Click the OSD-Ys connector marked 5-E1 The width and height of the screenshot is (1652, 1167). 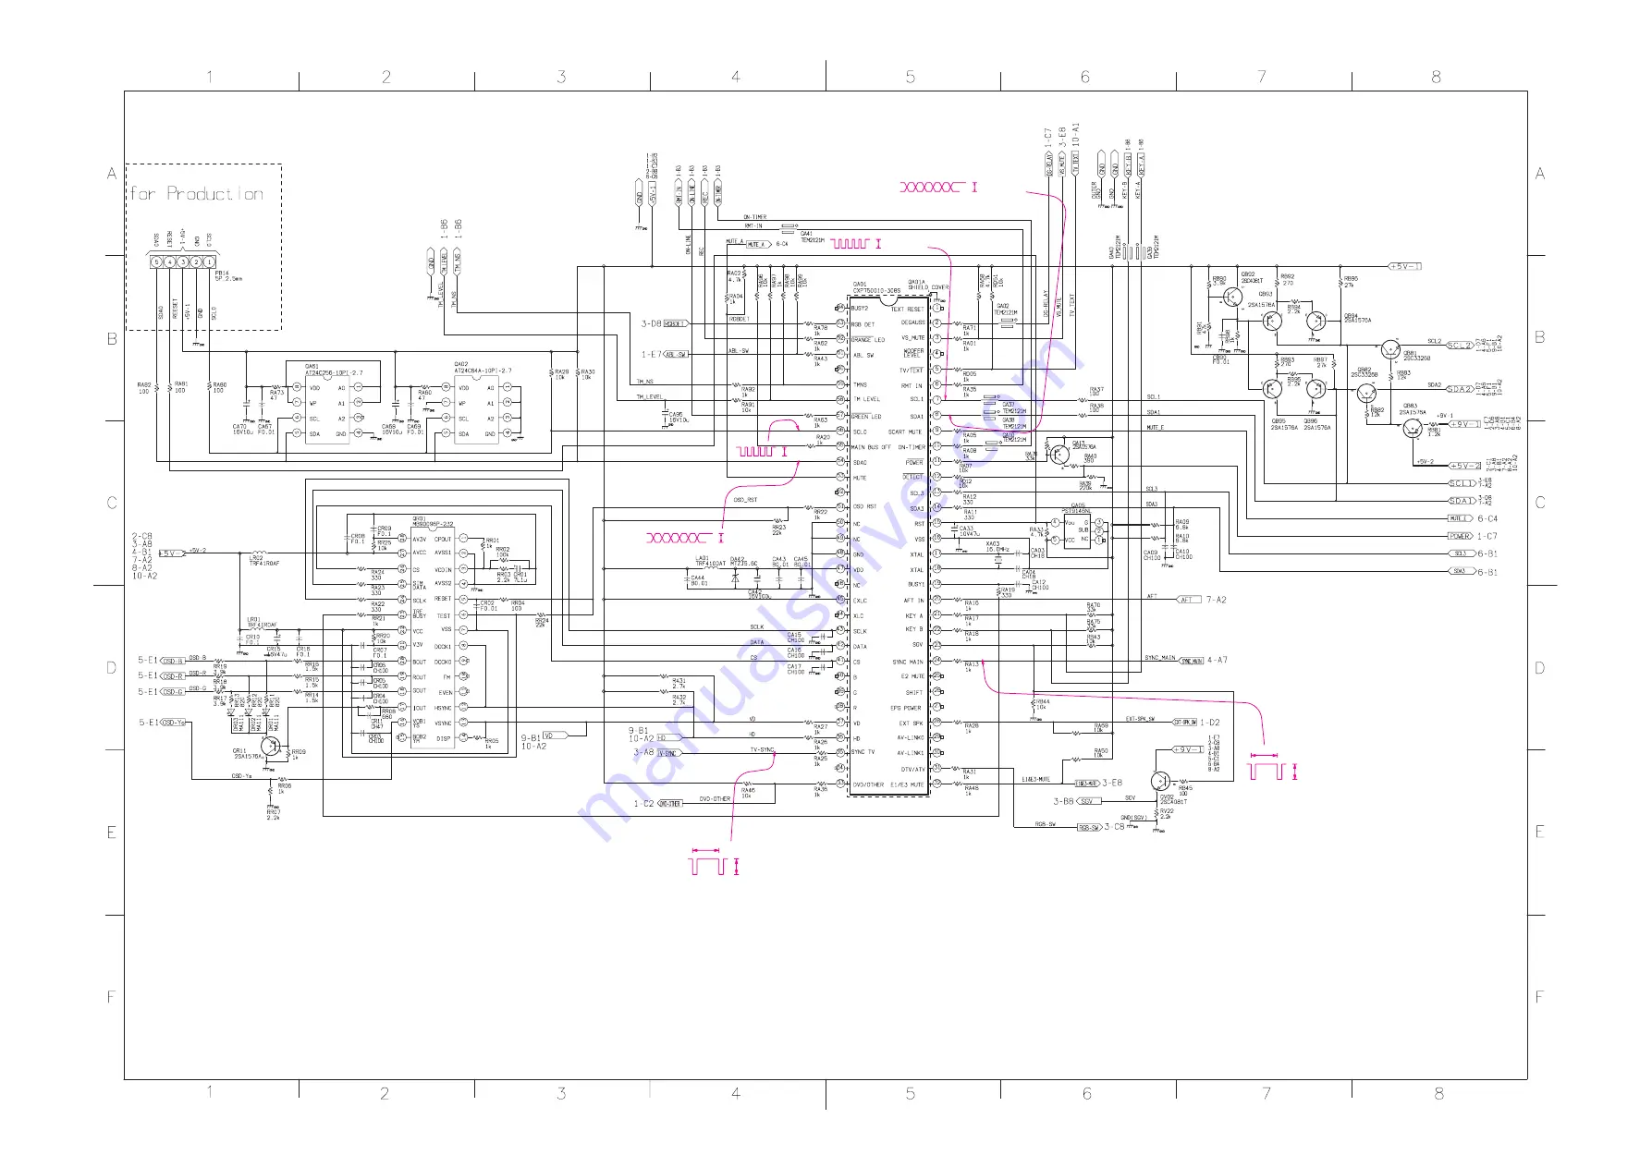pos(173,723)
